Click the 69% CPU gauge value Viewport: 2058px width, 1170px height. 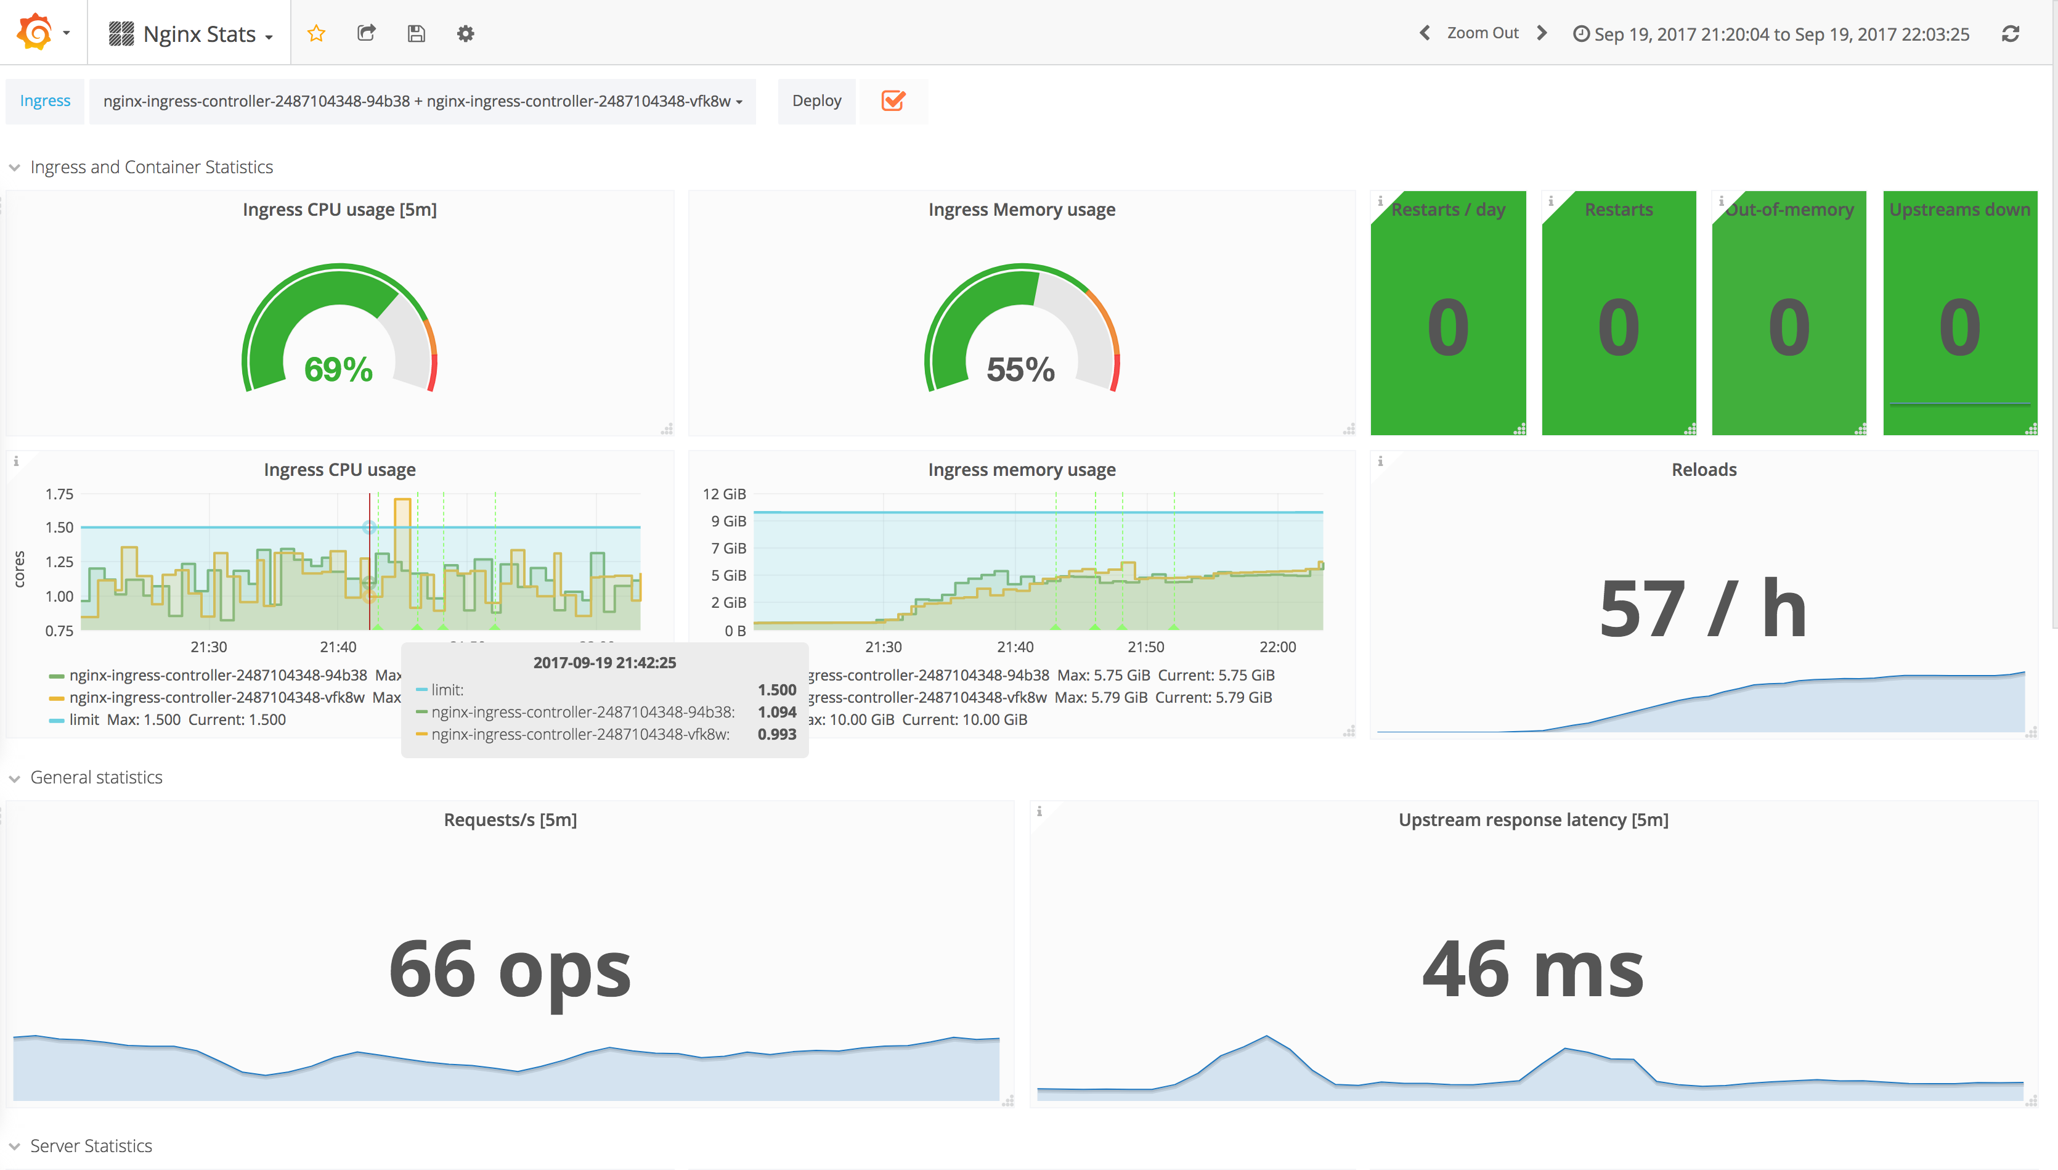339,370
